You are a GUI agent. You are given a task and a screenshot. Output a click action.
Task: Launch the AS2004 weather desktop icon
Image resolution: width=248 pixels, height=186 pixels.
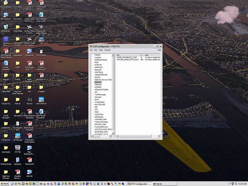click(x=6, y=39)
